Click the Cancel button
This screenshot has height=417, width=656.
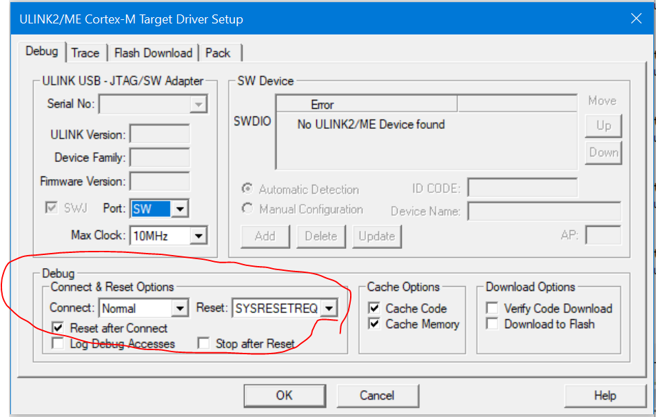point(378,396)
